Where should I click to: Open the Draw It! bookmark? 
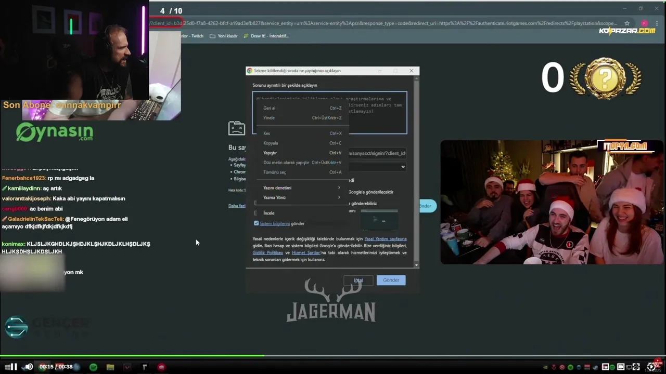[265, 36]
